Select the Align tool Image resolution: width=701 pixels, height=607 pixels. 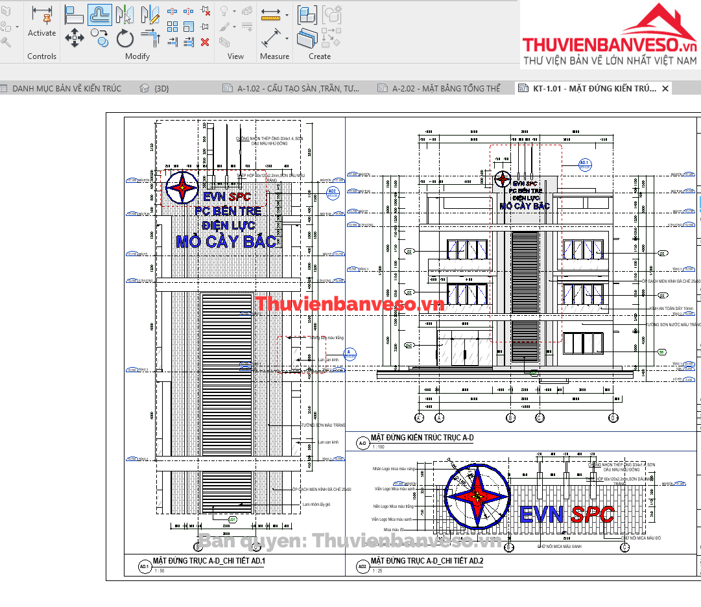coord(75,14)
